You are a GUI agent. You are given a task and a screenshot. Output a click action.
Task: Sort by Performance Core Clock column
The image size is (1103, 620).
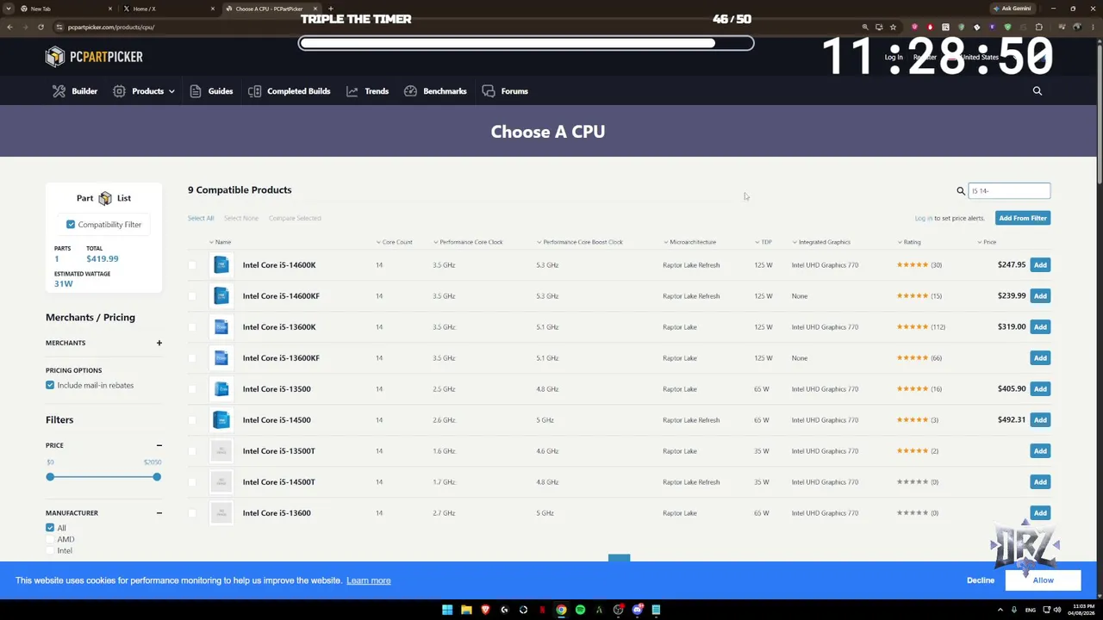click(x=468, y=242)
